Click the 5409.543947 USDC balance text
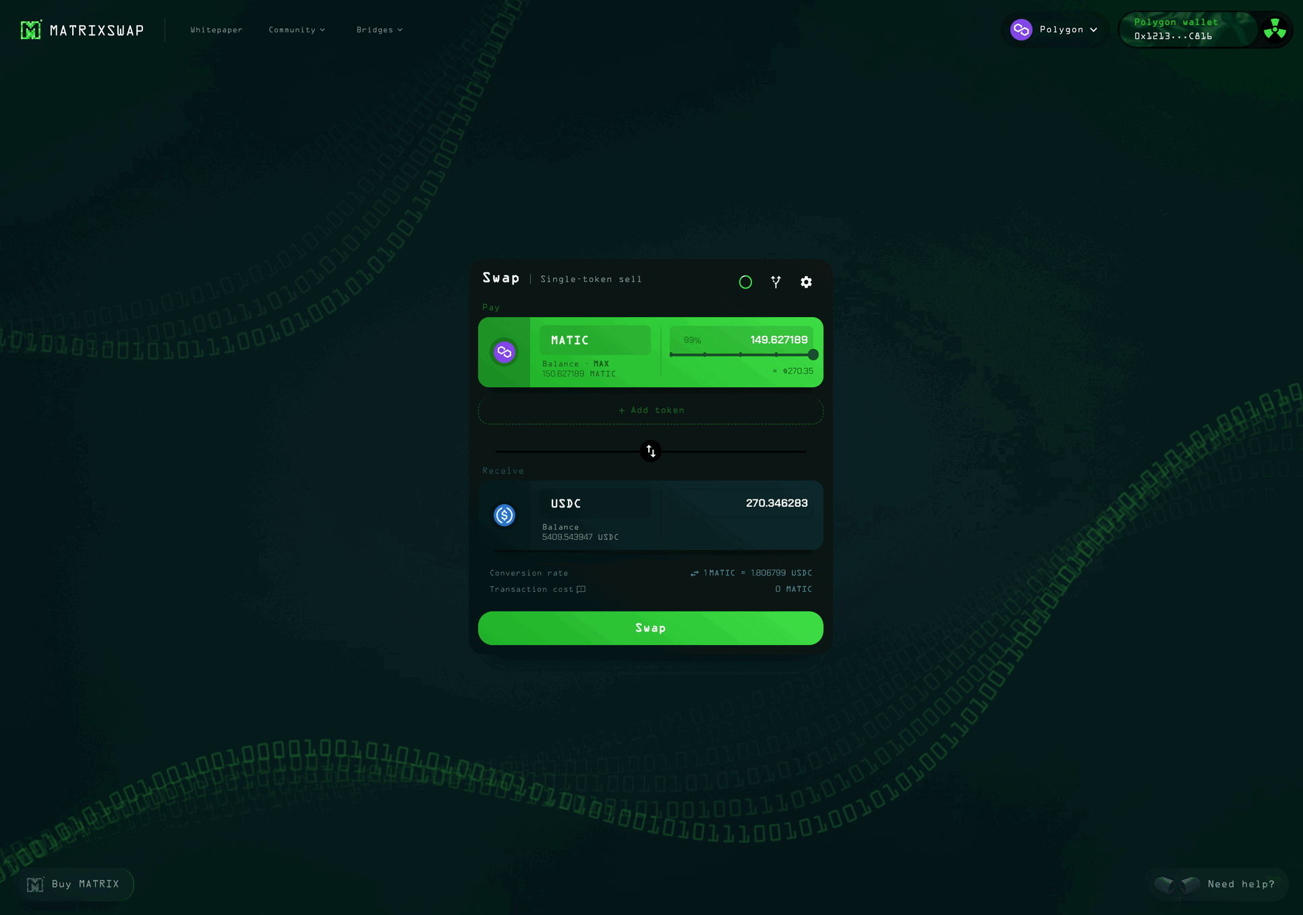The width and height of the screenshot is (1303, 915). point(580,537)
